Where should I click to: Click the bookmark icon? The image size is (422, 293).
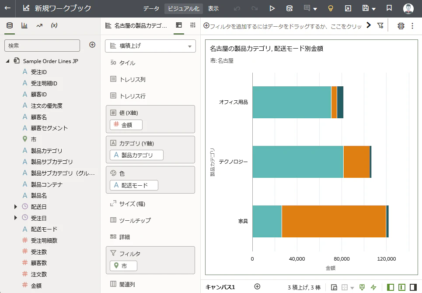coord(389,8)
